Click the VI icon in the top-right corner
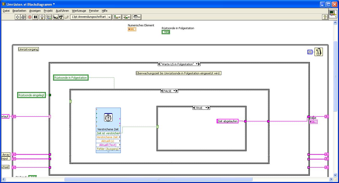 coord(332,14)
